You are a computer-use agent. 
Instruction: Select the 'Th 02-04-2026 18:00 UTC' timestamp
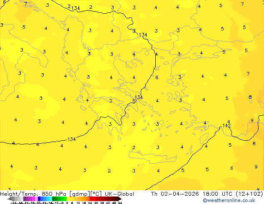click(x=191, y=194)
